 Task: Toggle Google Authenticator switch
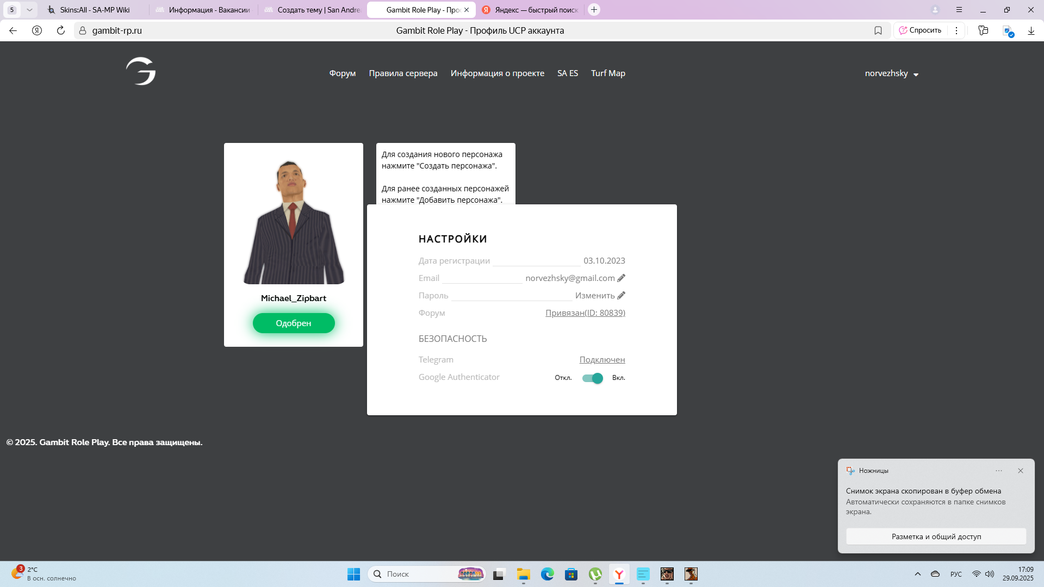(x=592, y=378)
